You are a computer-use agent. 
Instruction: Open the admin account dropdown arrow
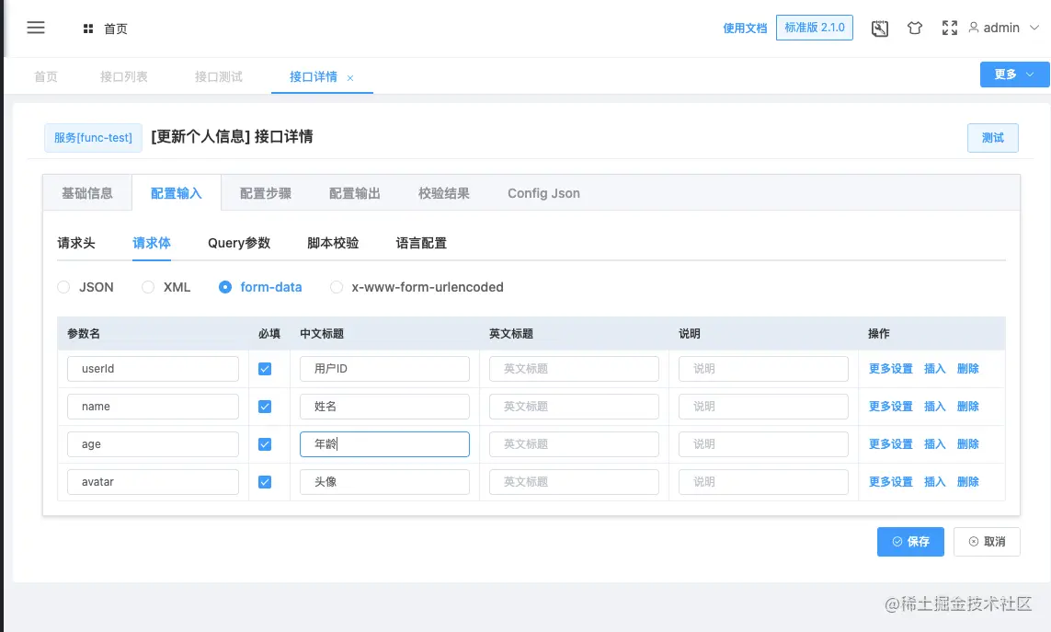tap(1034, 28)
